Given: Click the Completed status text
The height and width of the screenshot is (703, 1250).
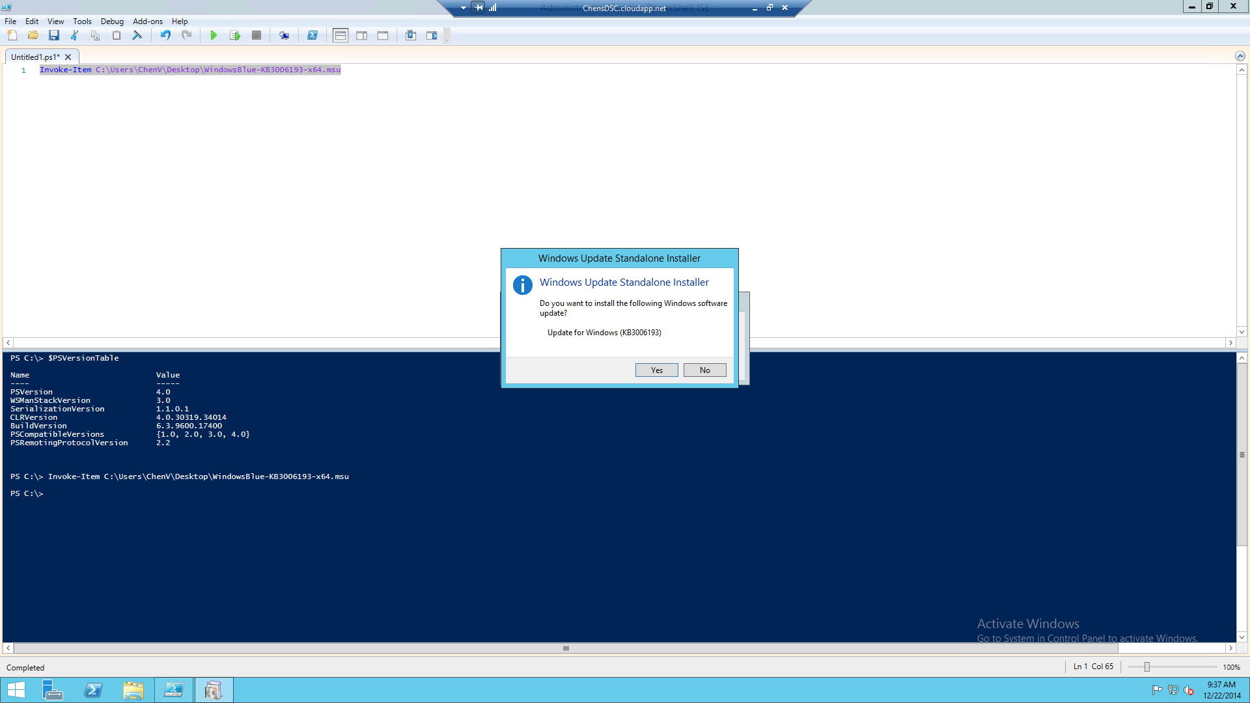Looking at the screenshot, I should click(25, 667).
